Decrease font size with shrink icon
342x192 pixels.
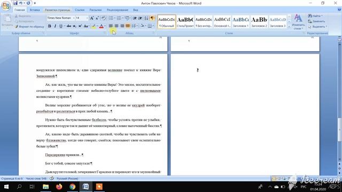pos(97,18)
